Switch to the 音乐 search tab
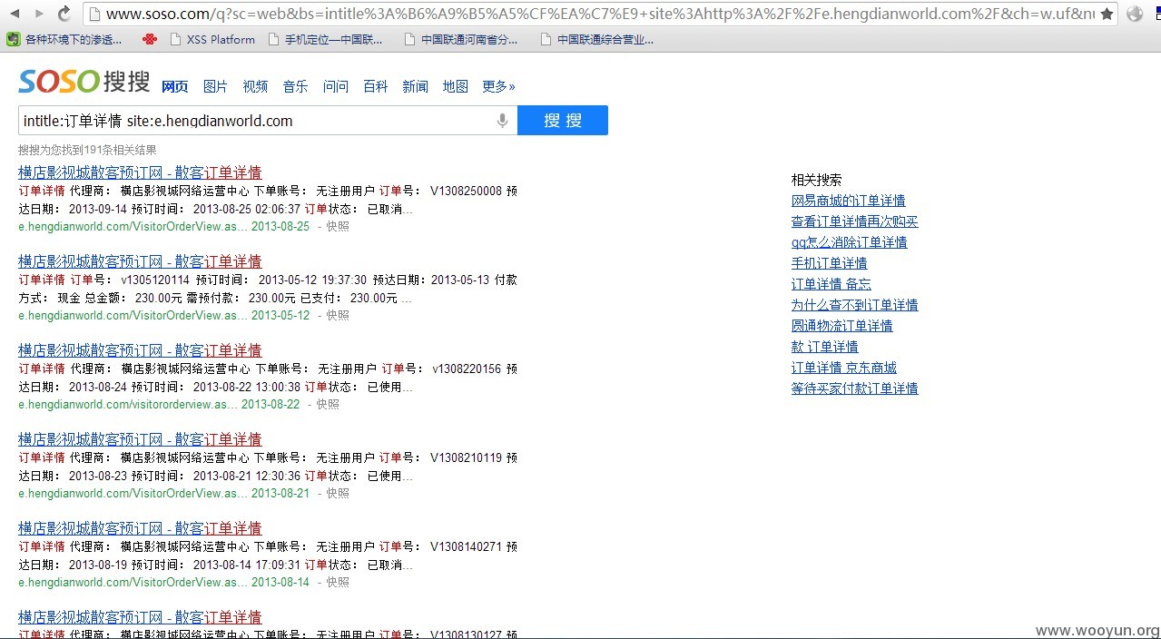This screenshot has height=639, width=1161. (295, 86)
